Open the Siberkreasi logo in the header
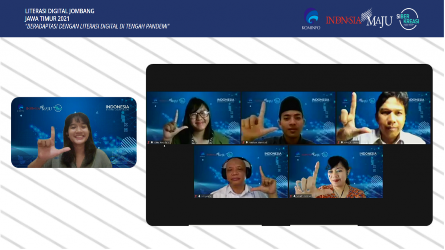This screenshot has height=250, width=445. 408,19
